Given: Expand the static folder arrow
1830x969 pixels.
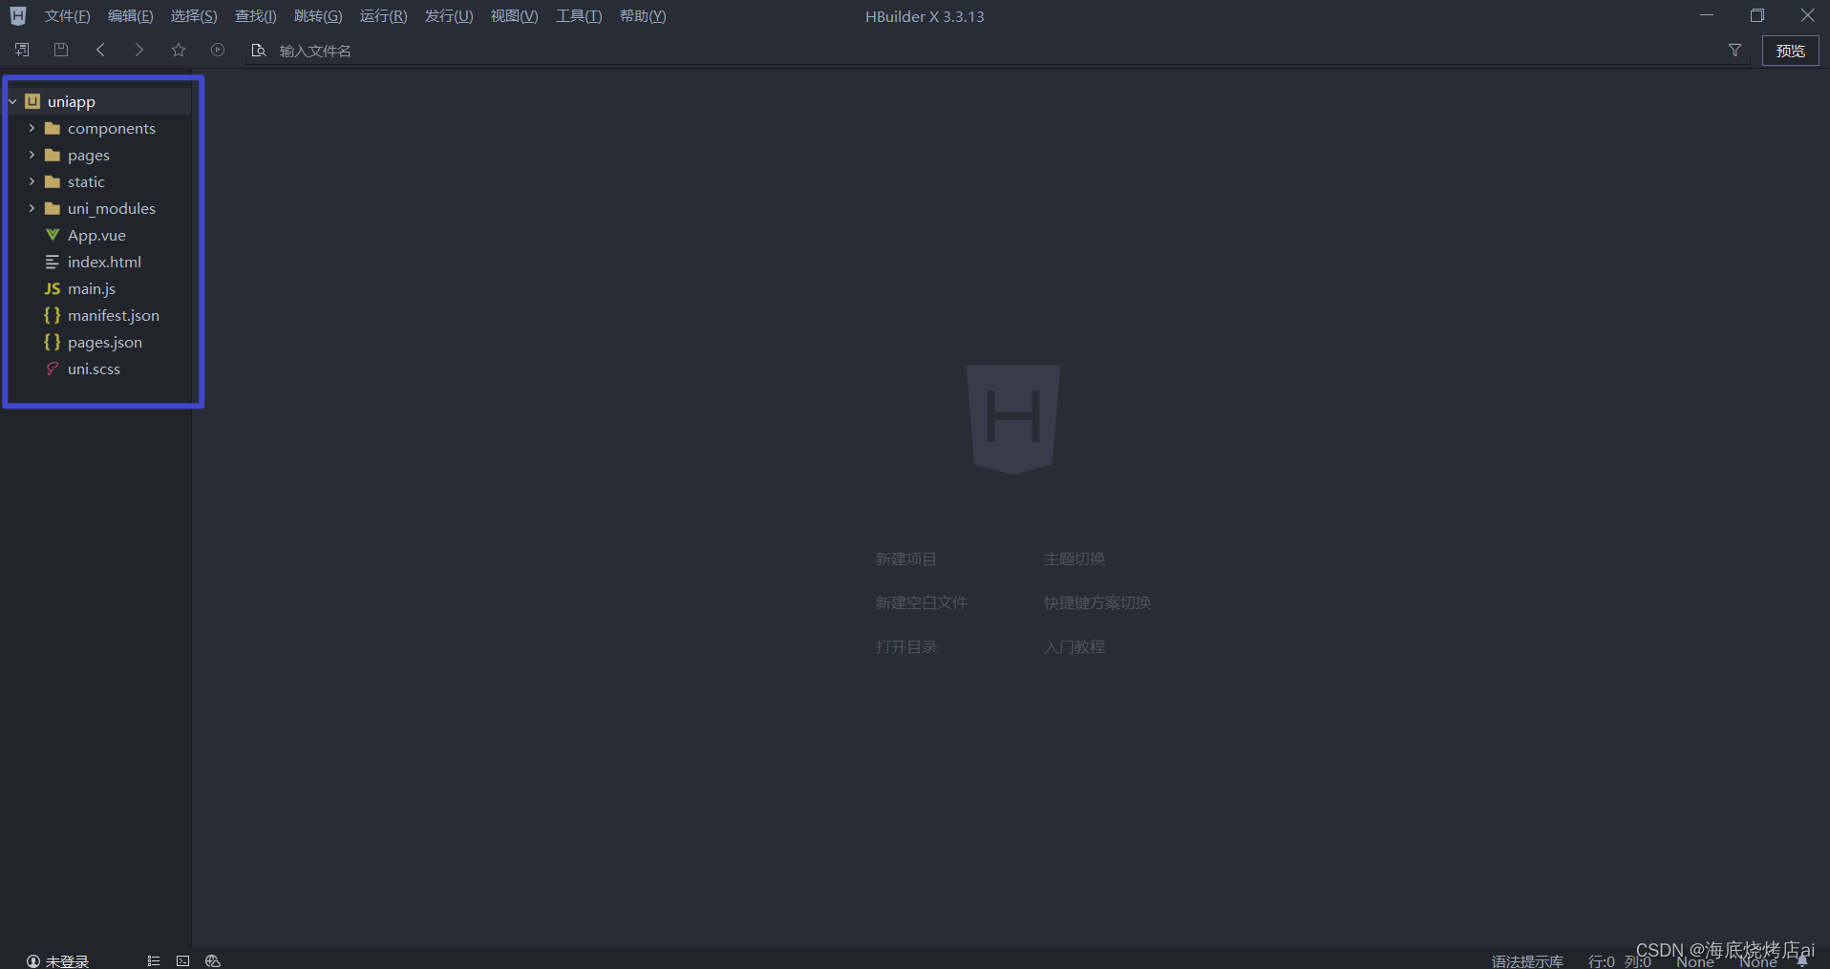Looking at the screenshot, I should tap(32, 181).
